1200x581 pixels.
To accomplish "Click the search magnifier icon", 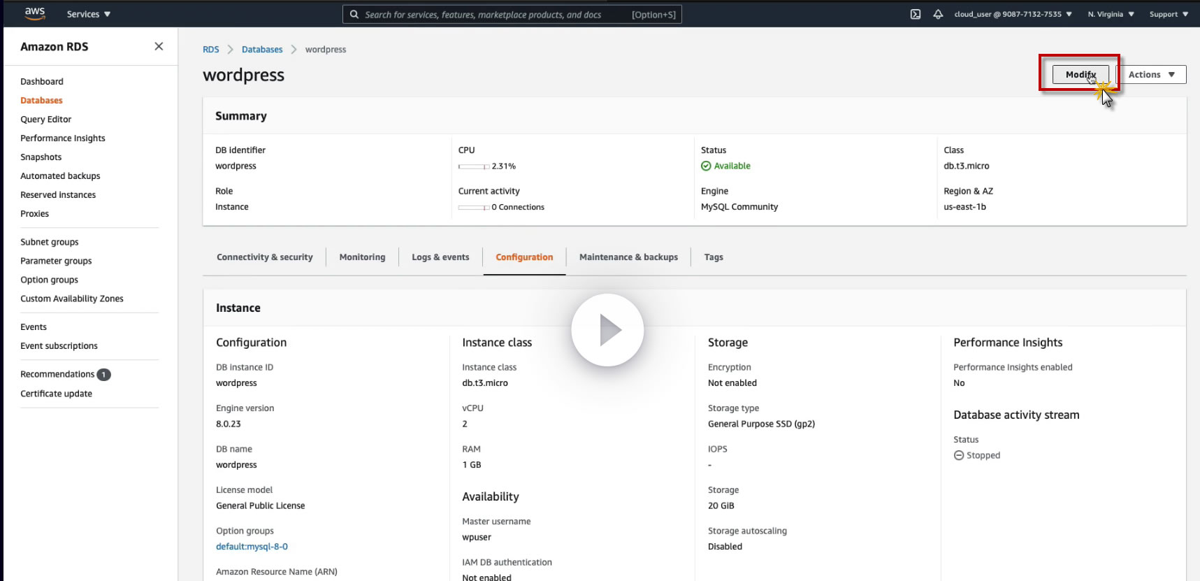I will pyautogui.click(x=354, y=14).
